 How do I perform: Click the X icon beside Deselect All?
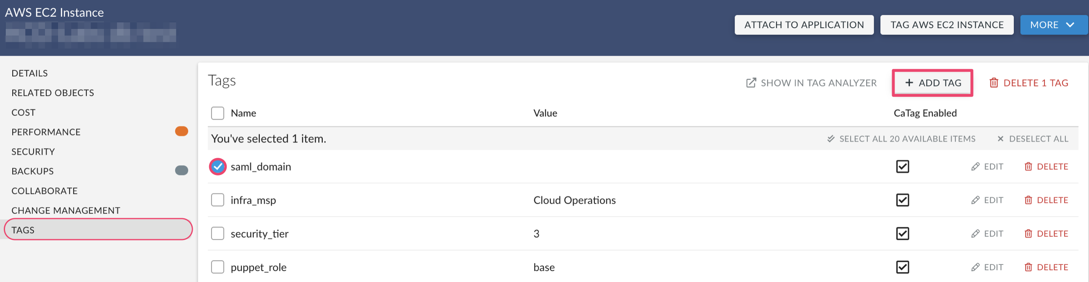click(x=1000, y=138)
